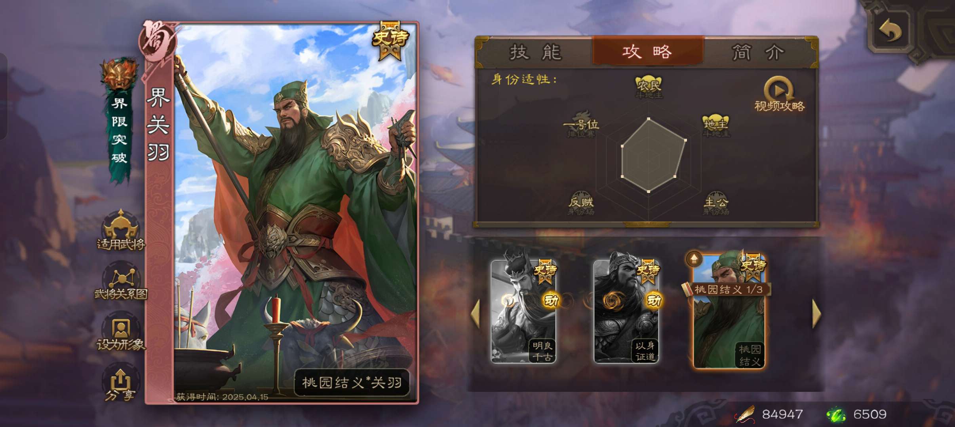Choose the 以身证道 skin thumbnail
The width and height of the screenshot is (955, 427).
tap(626, 311)
